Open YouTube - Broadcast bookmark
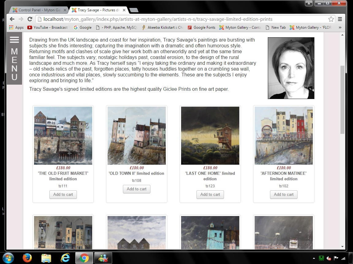The width and height of the screenshot is (353, 264). coord(47,28)
